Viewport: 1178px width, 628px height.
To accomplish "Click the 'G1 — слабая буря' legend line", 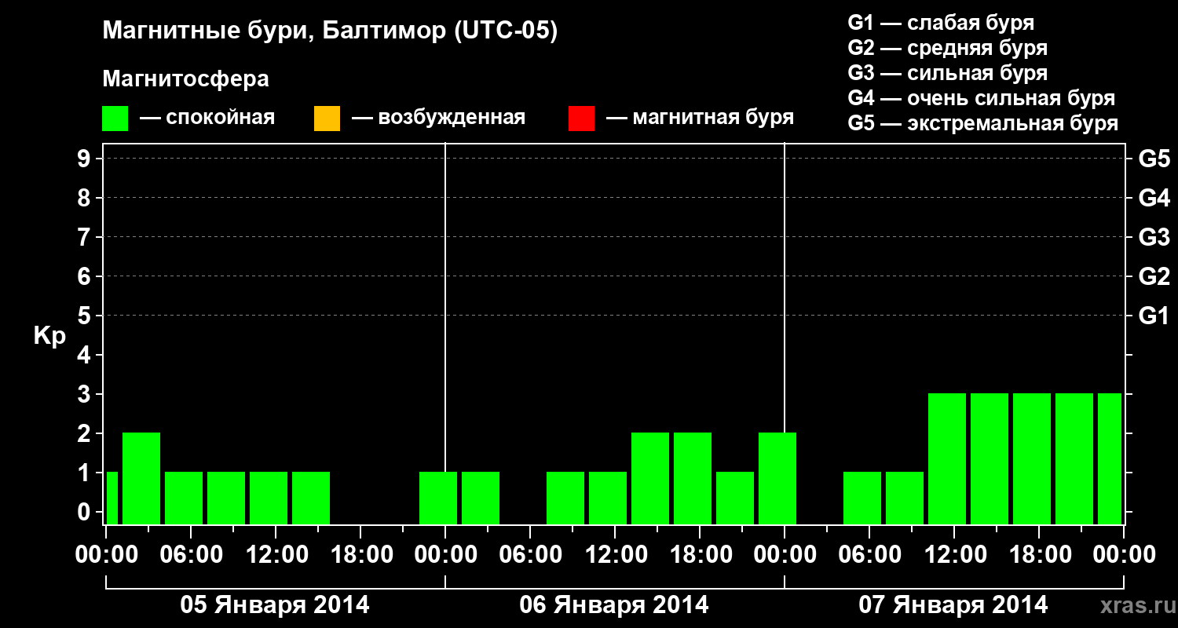I will pos(941,23).
